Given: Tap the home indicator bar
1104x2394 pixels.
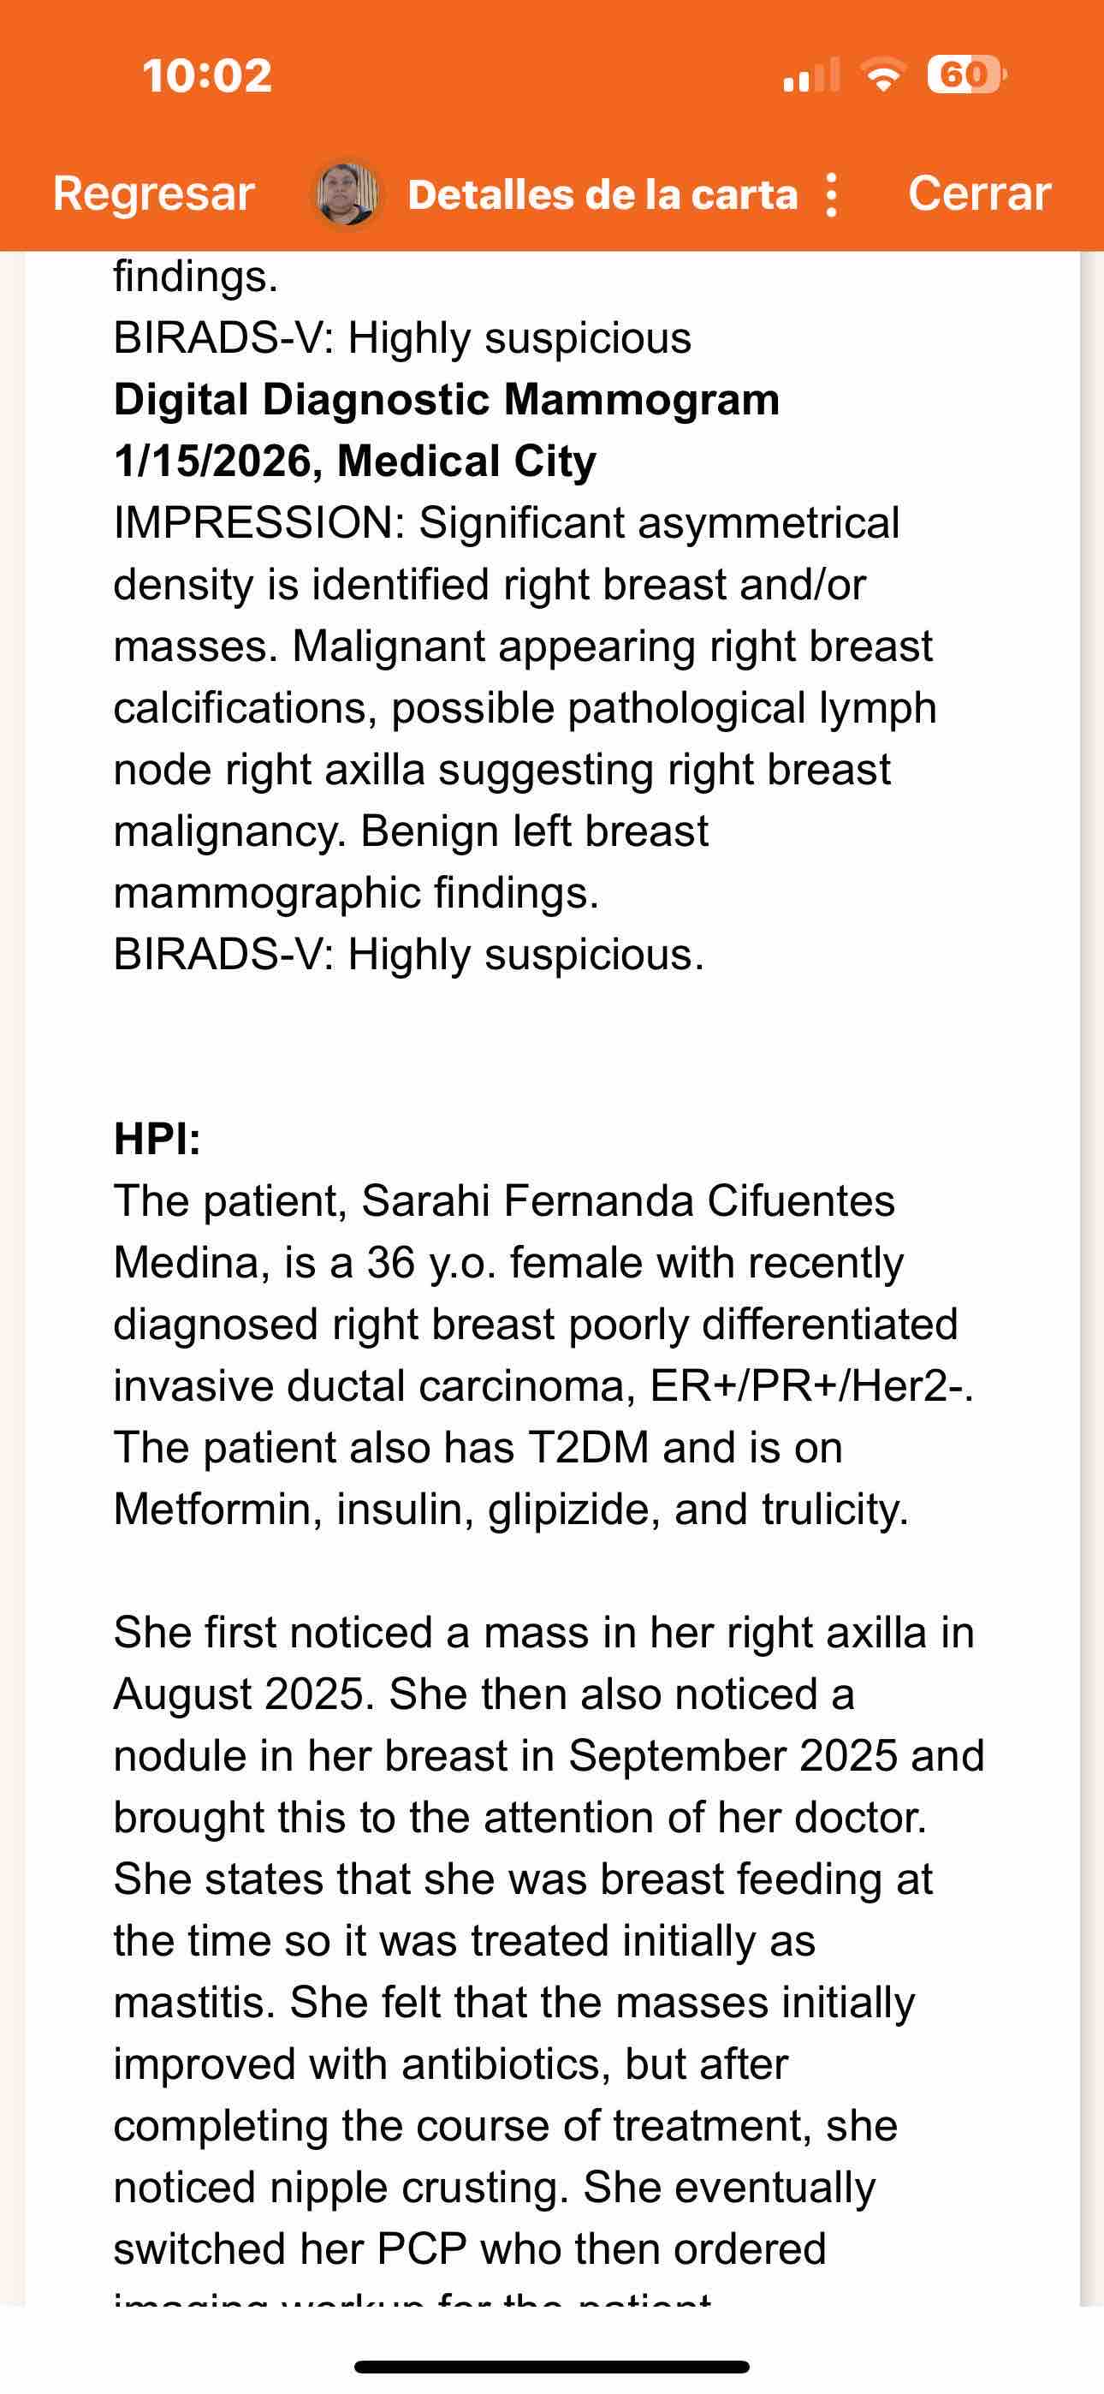Looking at the screenshot, I should [552, 2366].
